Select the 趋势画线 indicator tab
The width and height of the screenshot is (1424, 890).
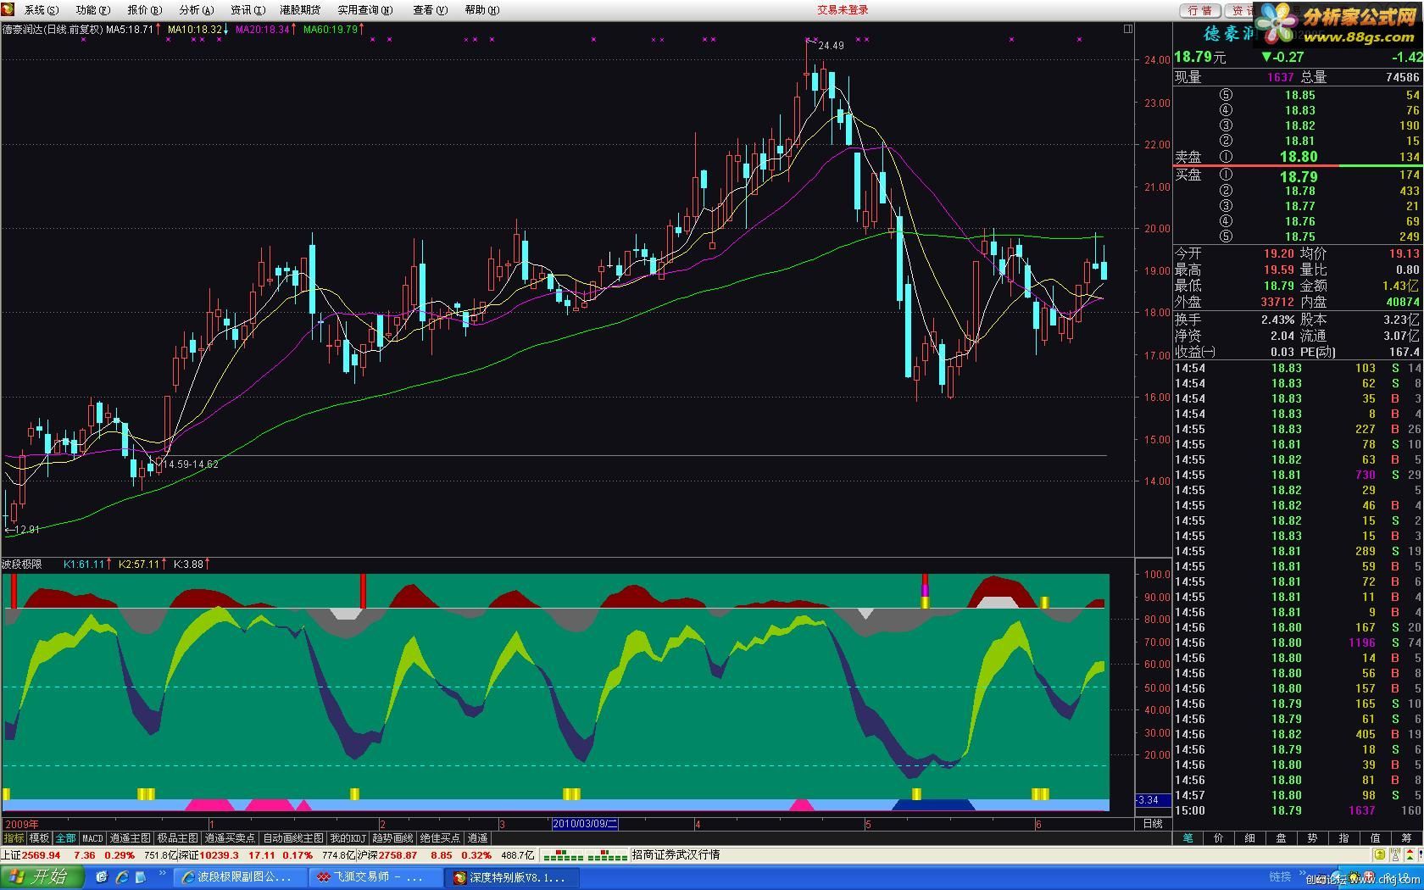tap(392, 838)
